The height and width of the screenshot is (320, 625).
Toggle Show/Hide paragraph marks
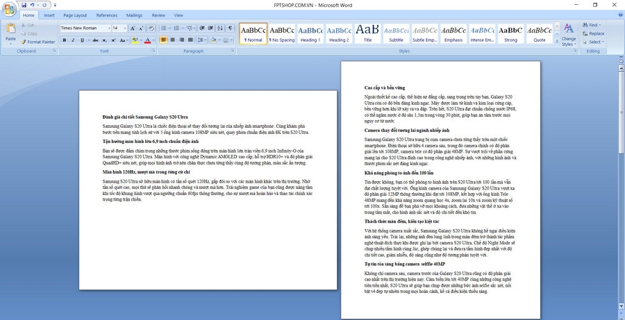(x=230, y=28)
